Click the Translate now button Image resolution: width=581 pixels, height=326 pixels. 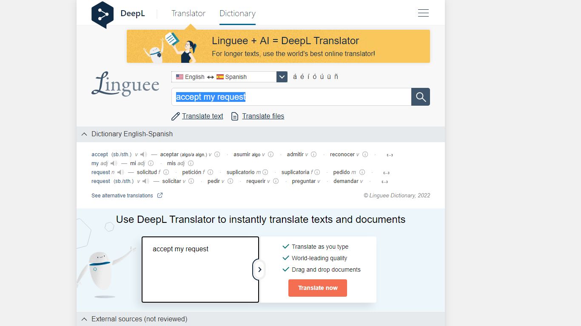point(318,288)
